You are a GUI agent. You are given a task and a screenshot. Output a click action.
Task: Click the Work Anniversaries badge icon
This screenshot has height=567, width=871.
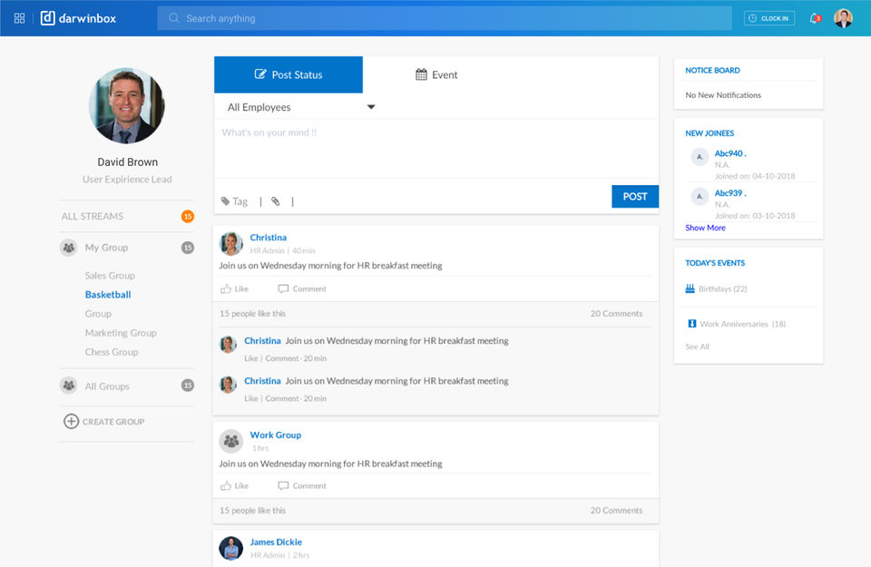pyautogui.click(x=692, y=323)
